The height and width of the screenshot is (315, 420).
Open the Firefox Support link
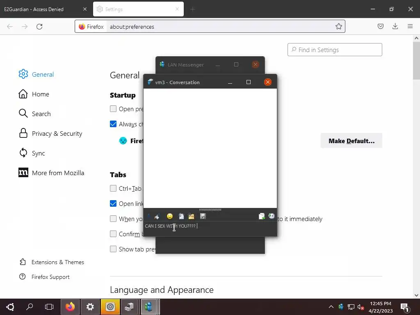44,277
